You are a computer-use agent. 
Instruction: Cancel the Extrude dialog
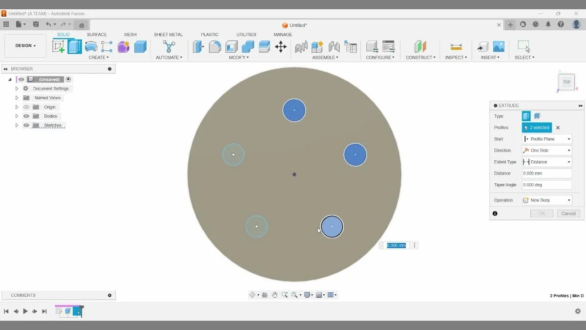[568, 213]
